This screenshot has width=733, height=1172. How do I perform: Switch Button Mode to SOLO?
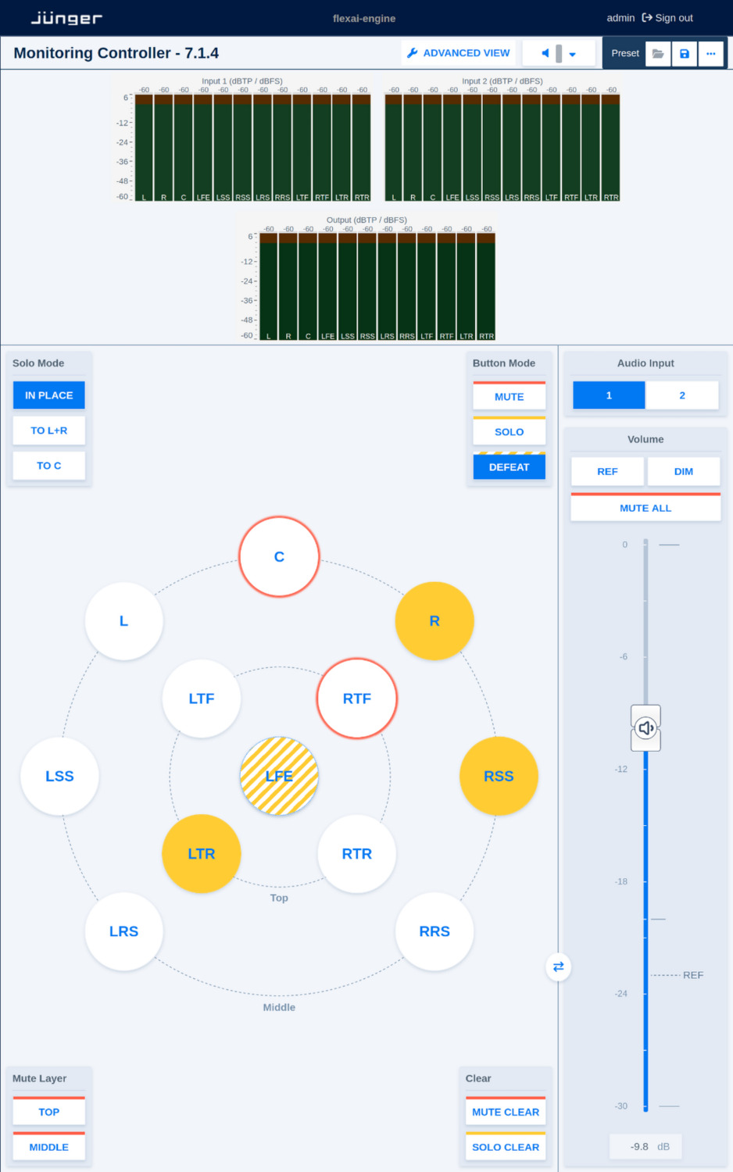(x=509, y=431)
